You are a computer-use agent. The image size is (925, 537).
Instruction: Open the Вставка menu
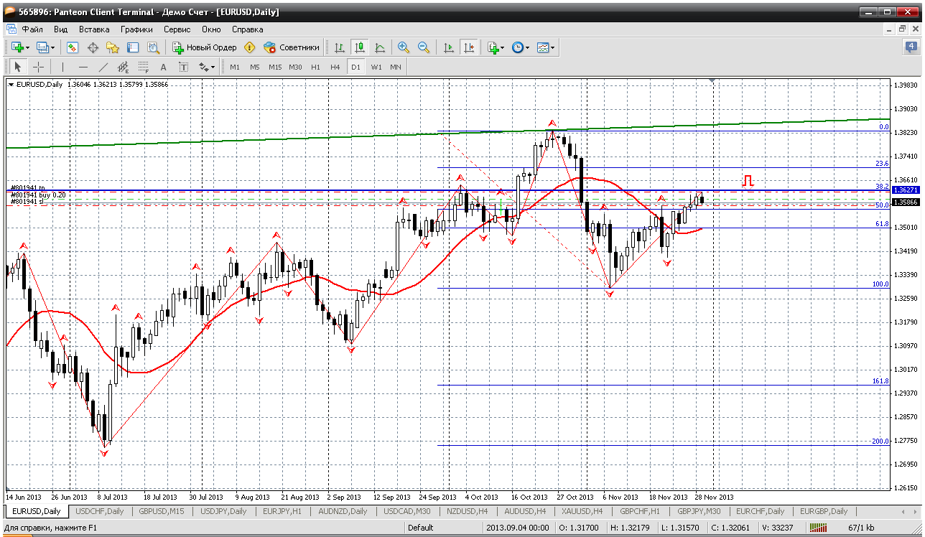pyautogui.click(x=94, y=29)
